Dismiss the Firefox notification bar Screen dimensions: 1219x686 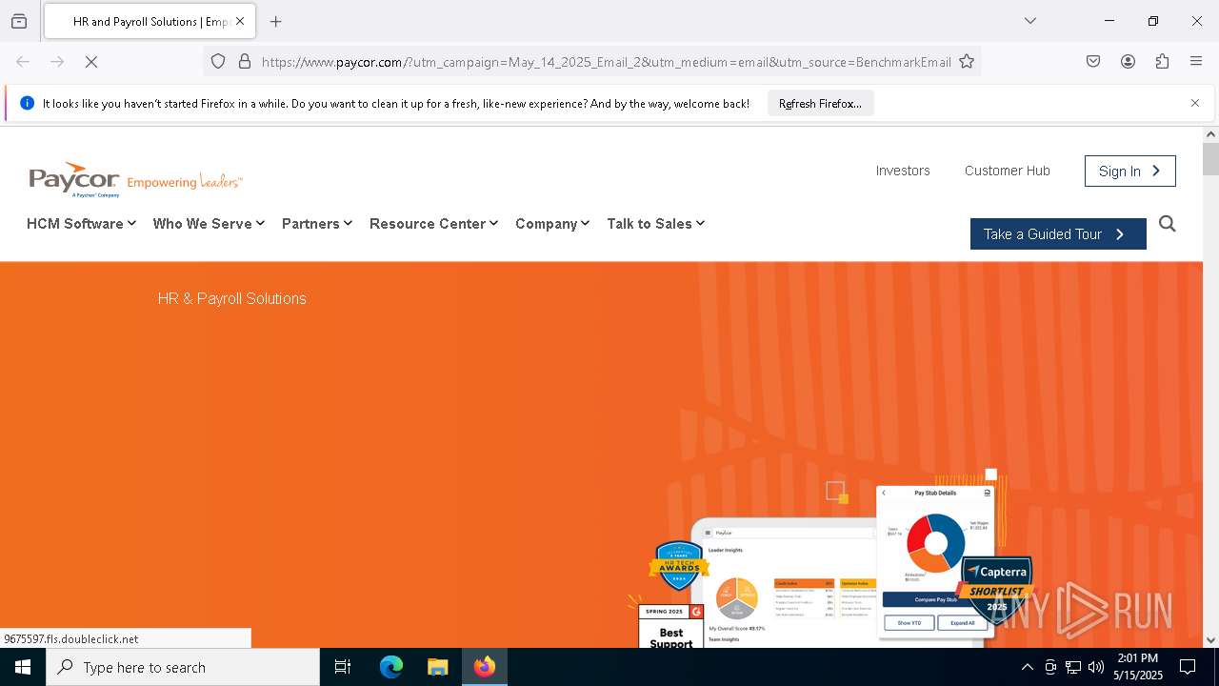(1195, 103)
